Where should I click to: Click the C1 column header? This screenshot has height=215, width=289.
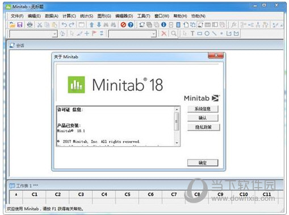pyautogui.click(x=35, y=195)
